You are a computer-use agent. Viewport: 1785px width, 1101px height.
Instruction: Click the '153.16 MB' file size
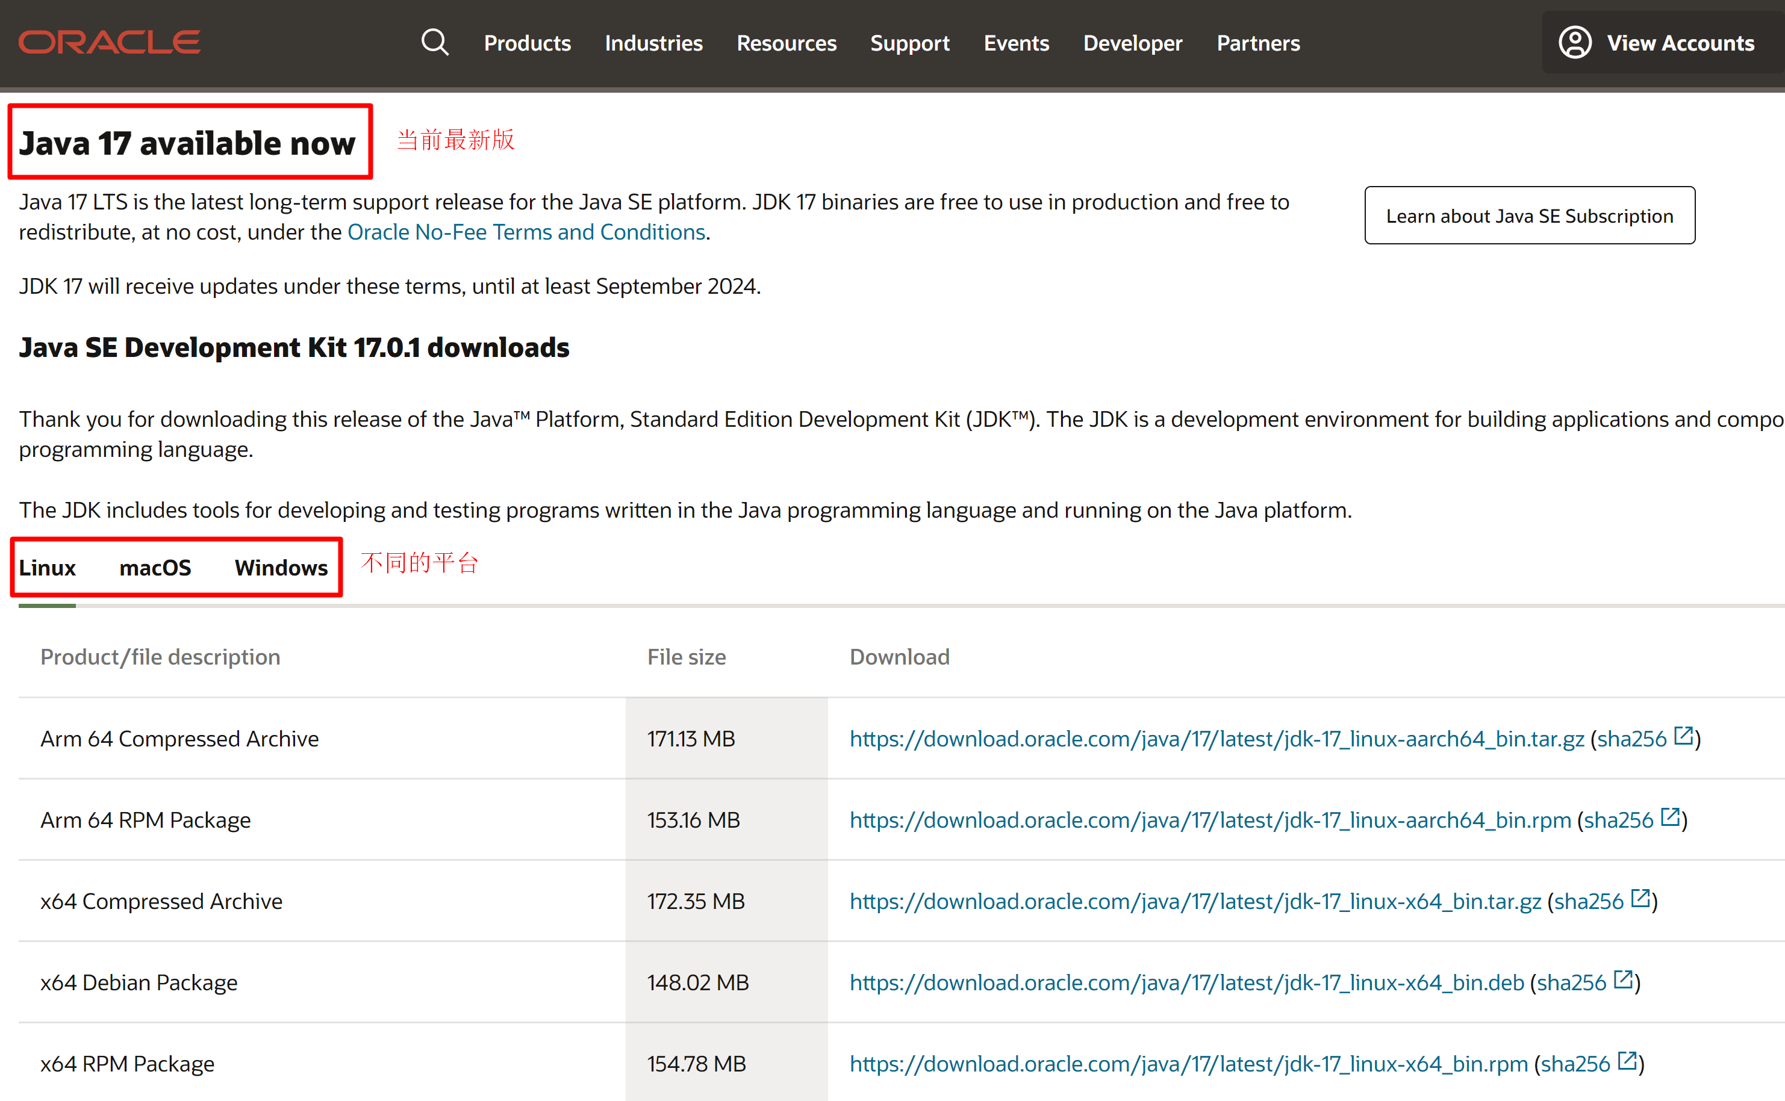click(693, 820)
